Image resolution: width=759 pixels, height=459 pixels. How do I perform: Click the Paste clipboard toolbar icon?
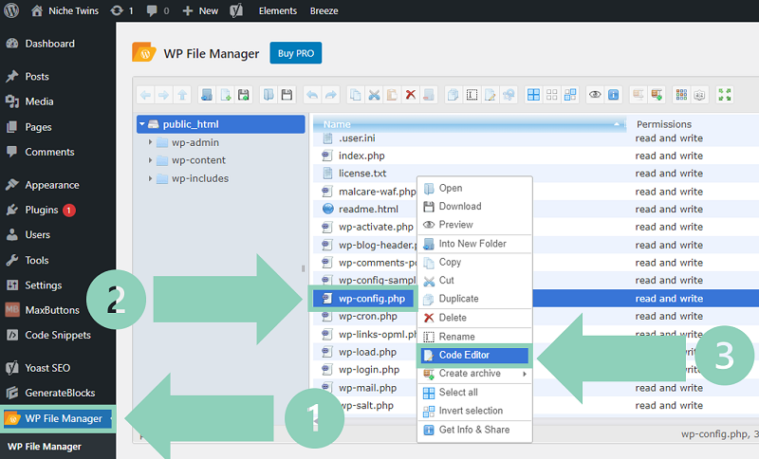[392, 95]
